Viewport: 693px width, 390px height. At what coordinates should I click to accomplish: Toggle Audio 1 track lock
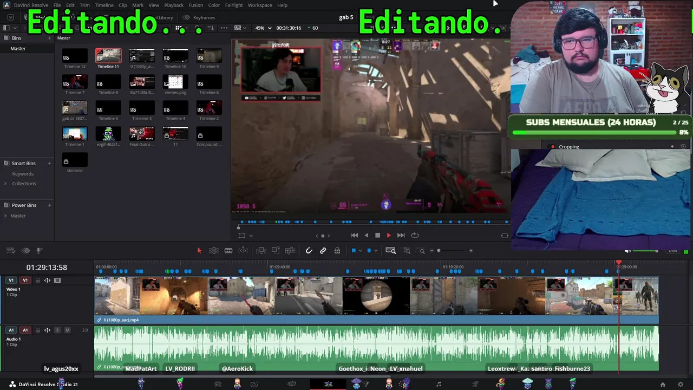[x=38, y=330]
